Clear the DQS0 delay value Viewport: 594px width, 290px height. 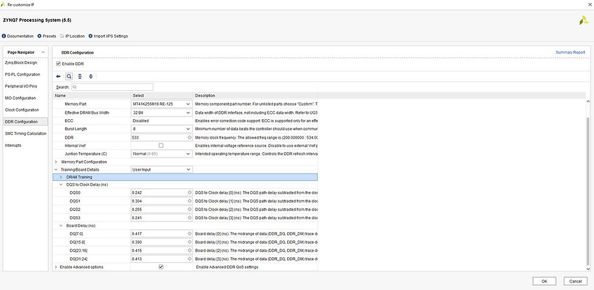pos(189,193)
